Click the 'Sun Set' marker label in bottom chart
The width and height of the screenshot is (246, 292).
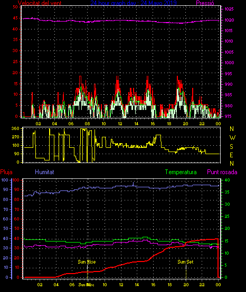point(185,262)
